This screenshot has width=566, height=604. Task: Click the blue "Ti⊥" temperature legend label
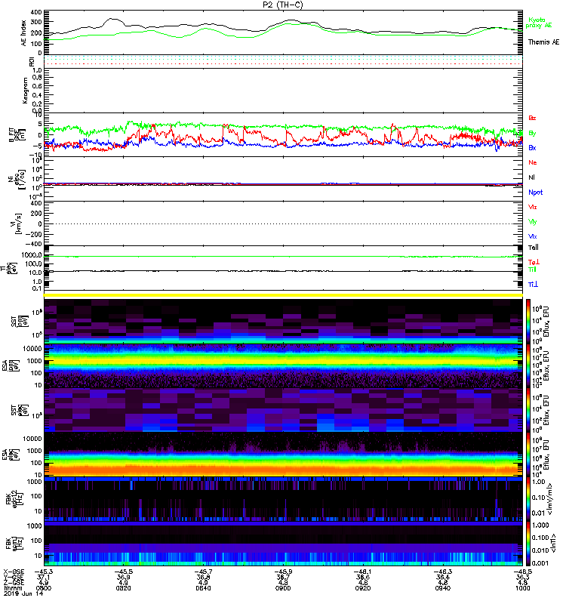pos(533,285)
